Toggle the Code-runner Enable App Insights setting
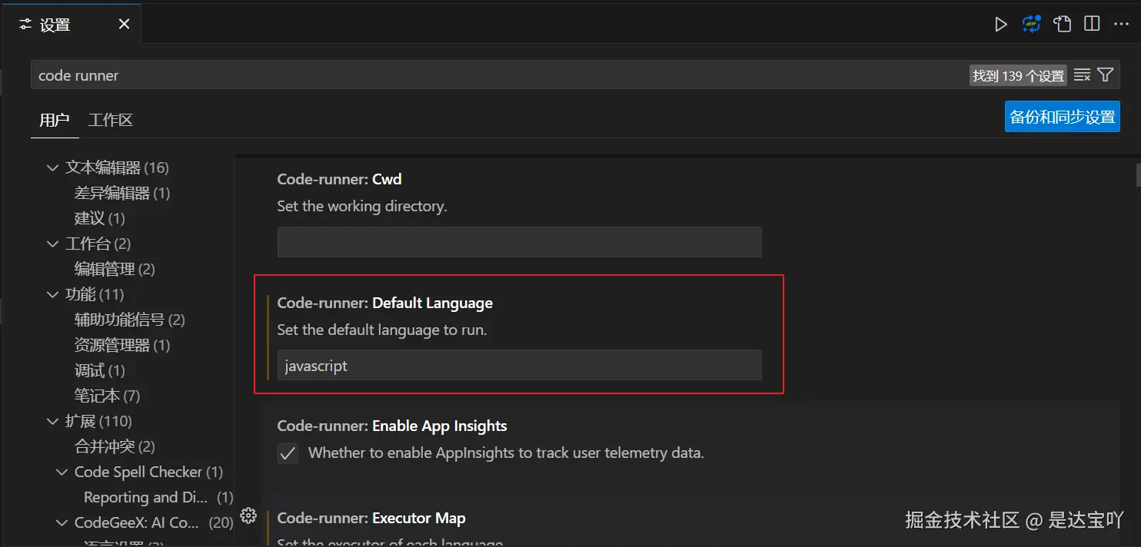 pos(287,453)
